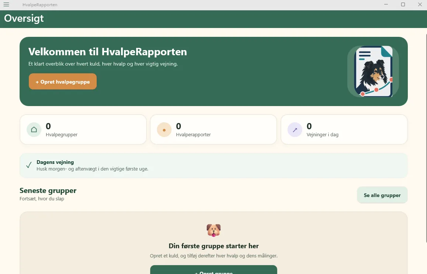Click the 'Fortsæt, hvor du slap' subtitle
427x274 pixels.
pos(42,199)
